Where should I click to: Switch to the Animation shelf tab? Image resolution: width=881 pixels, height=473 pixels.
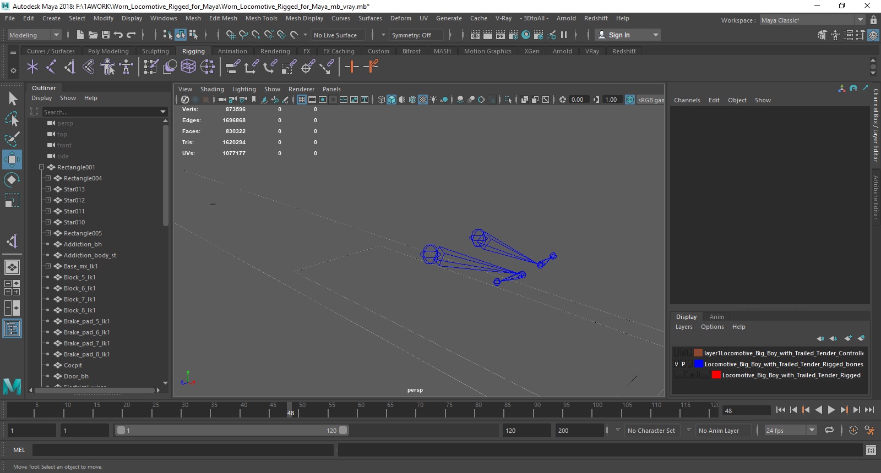(232, 51)
